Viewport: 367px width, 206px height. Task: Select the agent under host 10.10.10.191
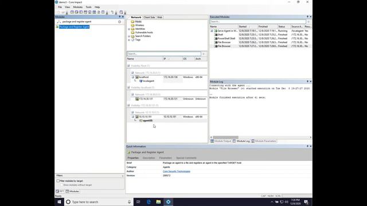click(x=147, y=121)
